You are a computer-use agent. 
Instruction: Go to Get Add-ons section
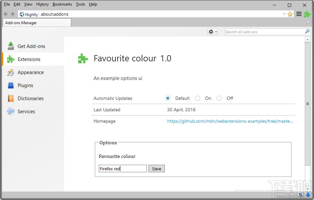(x=33, y=46)
